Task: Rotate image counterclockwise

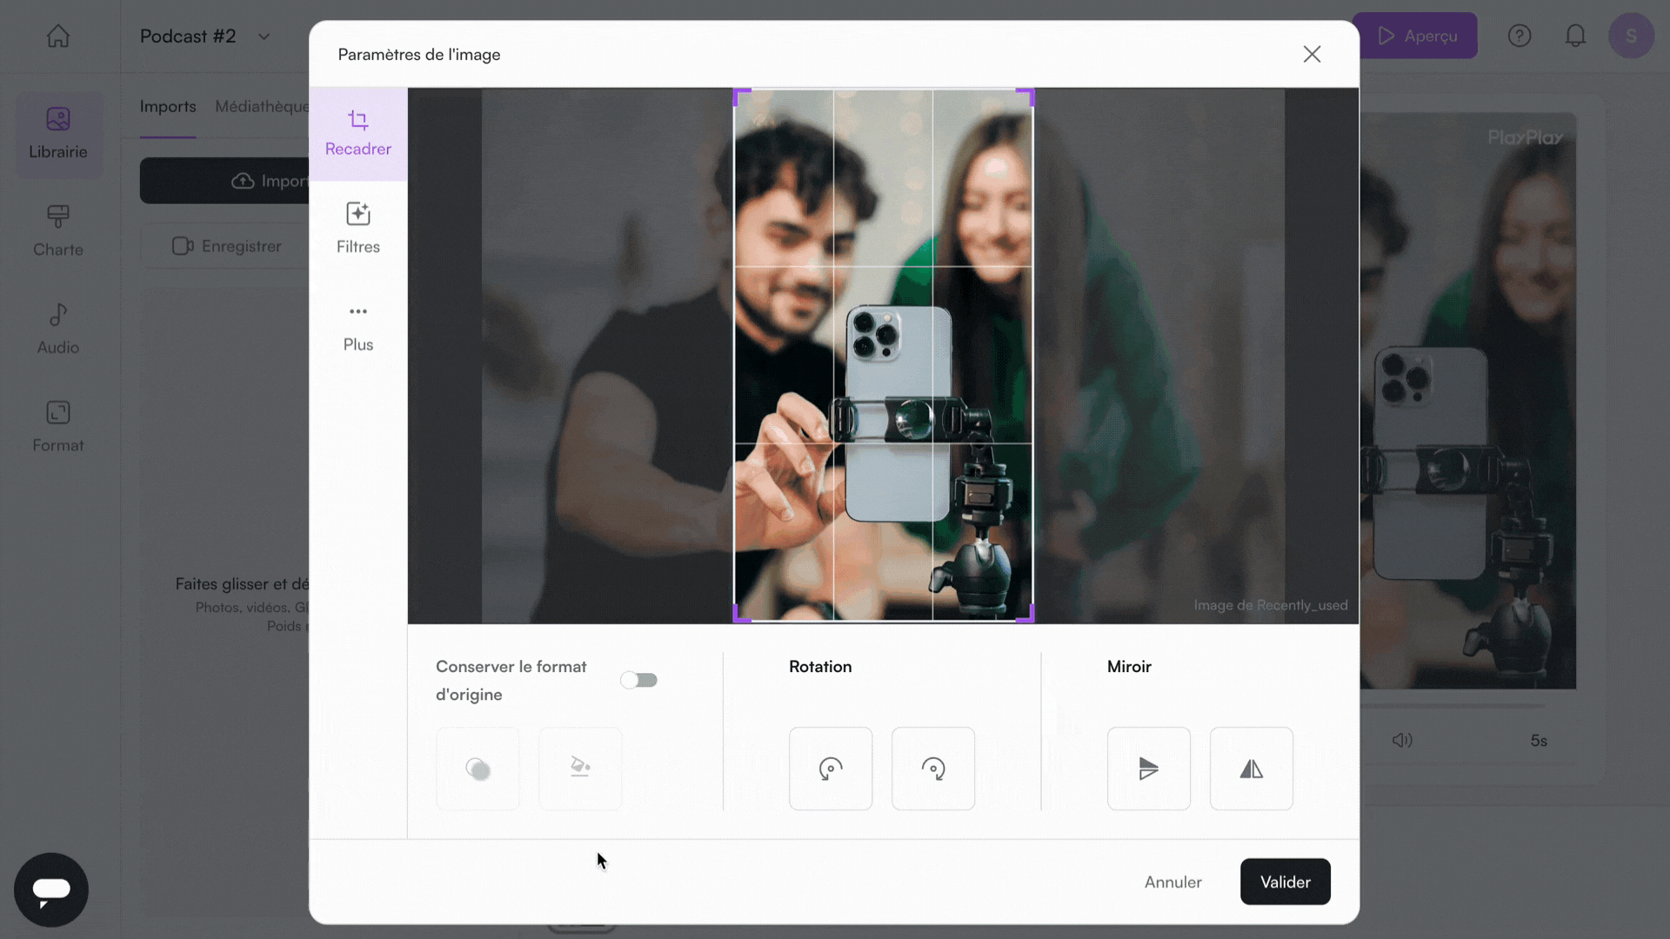Action: (830, 769)
